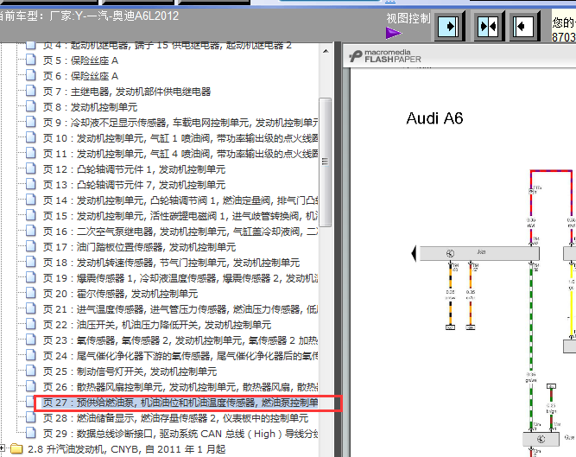Open 页 17 : 油门踏板位置传感器
Viewport: 576px width, 457px height.
(139, 247)
